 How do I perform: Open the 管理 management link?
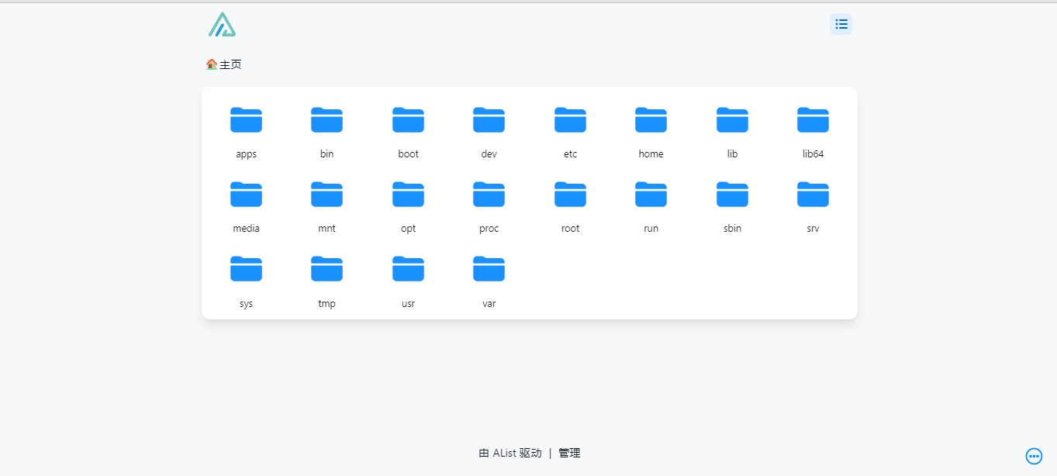(569, 454)
